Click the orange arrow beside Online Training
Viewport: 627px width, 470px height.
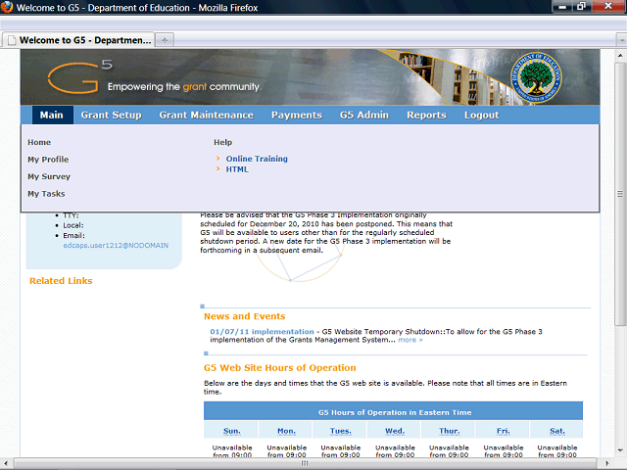tap(217, 159)
